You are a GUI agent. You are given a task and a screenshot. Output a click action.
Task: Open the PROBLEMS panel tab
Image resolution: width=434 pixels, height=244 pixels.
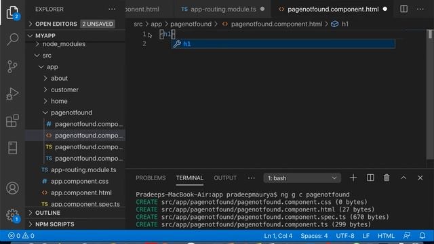151,178
